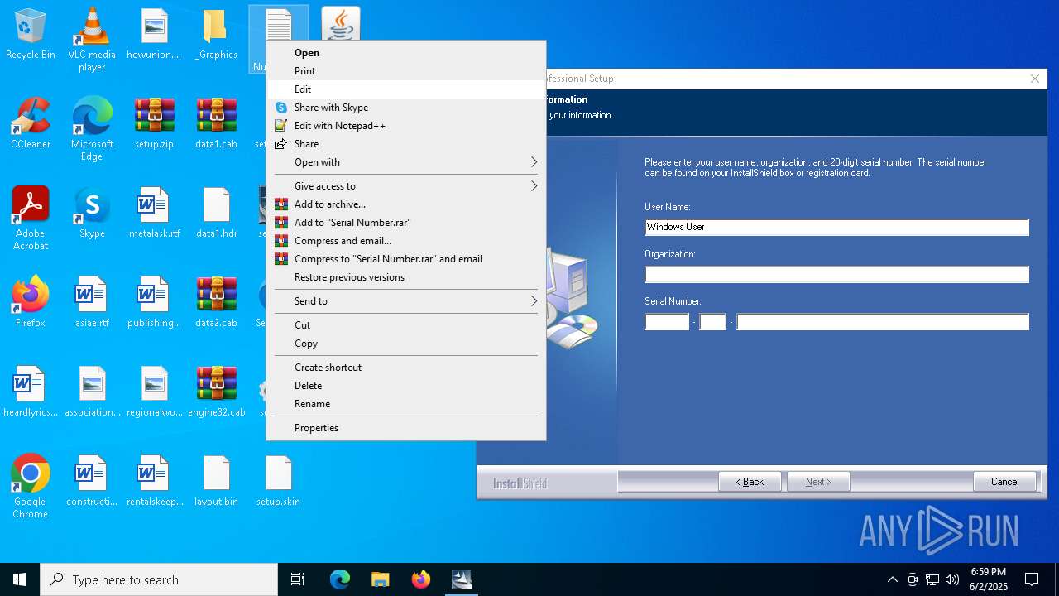
Task: Click the Cancel button in Setup
Action: coord(1004,482)
